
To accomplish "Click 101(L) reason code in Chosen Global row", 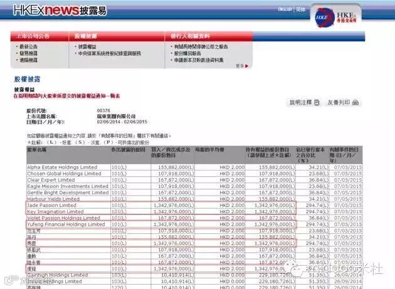I will (119, 174).
